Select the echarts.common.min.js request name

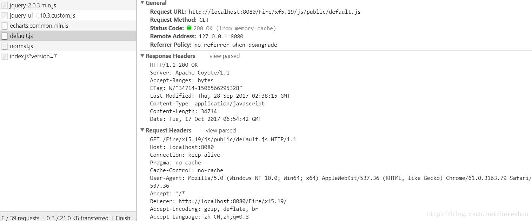[39, 26]
